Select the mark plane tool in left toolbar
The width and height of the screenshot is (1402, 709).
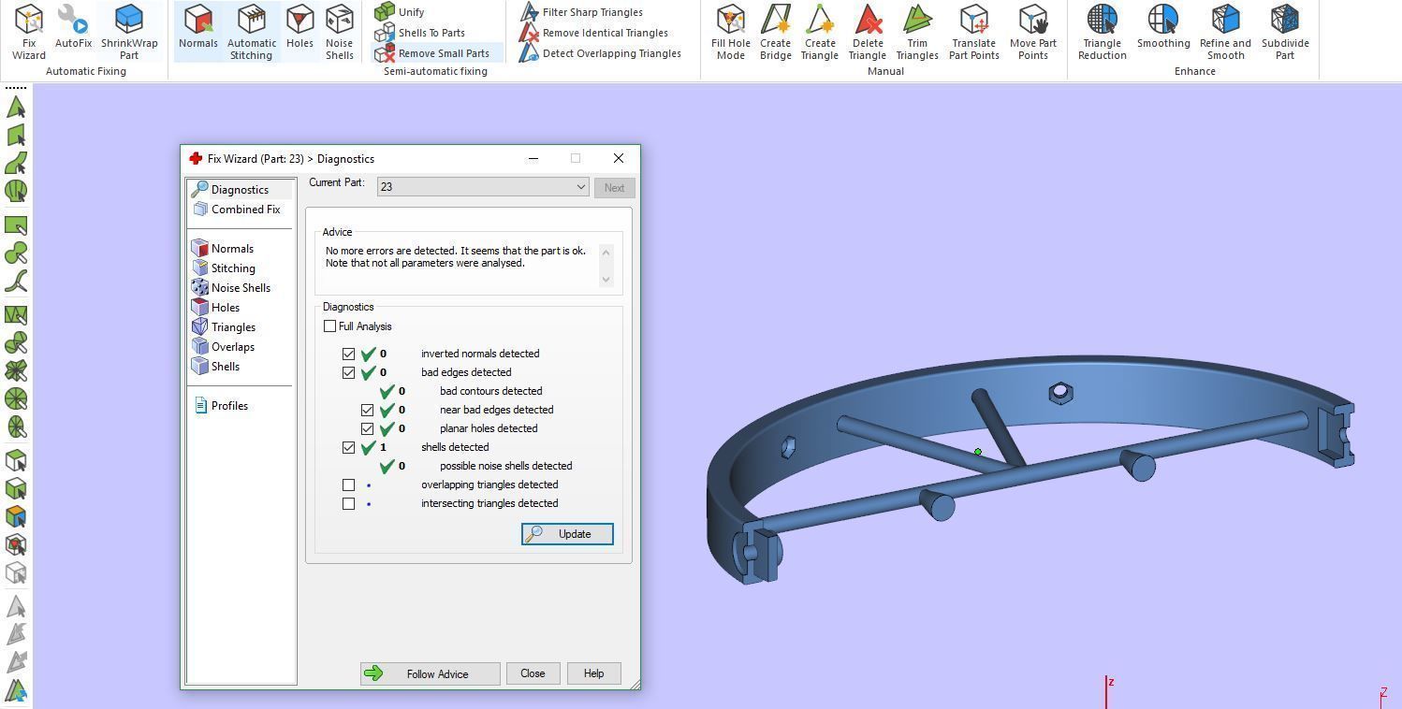(x=16, y=136)
